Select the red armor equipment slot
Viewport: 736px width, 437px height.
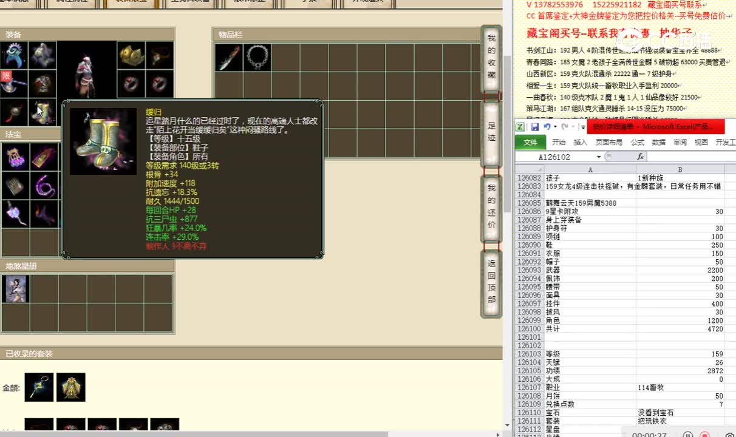(43, 84)
